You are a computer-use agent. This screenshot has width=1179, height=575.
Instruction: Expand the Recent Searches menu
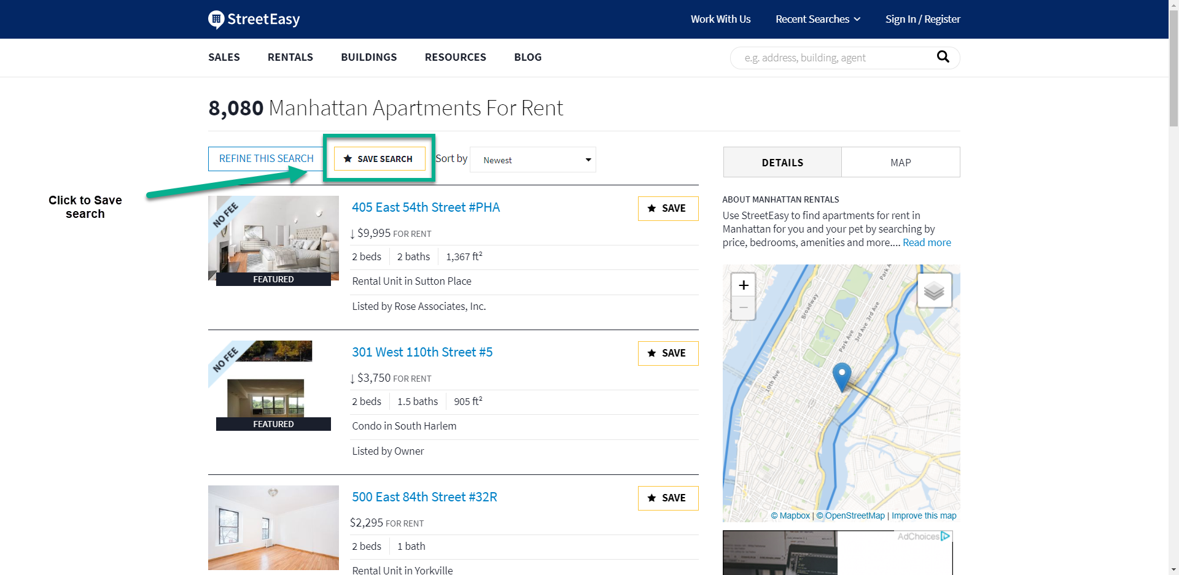(x=818, y=19)
